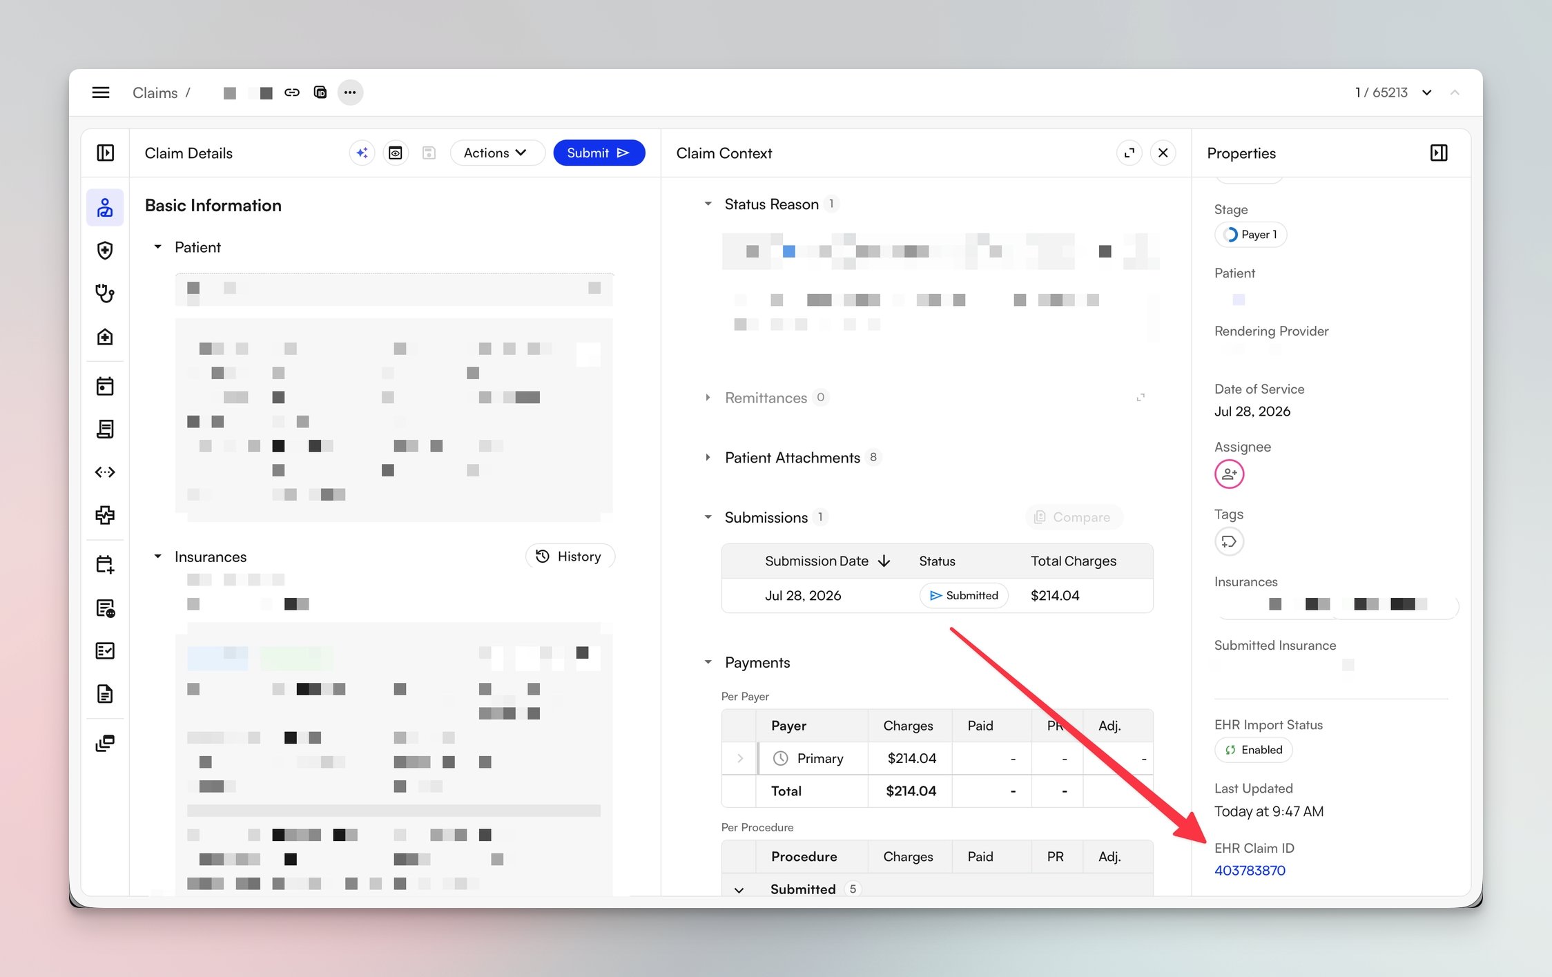
Task: Add an assignee with the person-plus icon
Action: point(1230,474)
